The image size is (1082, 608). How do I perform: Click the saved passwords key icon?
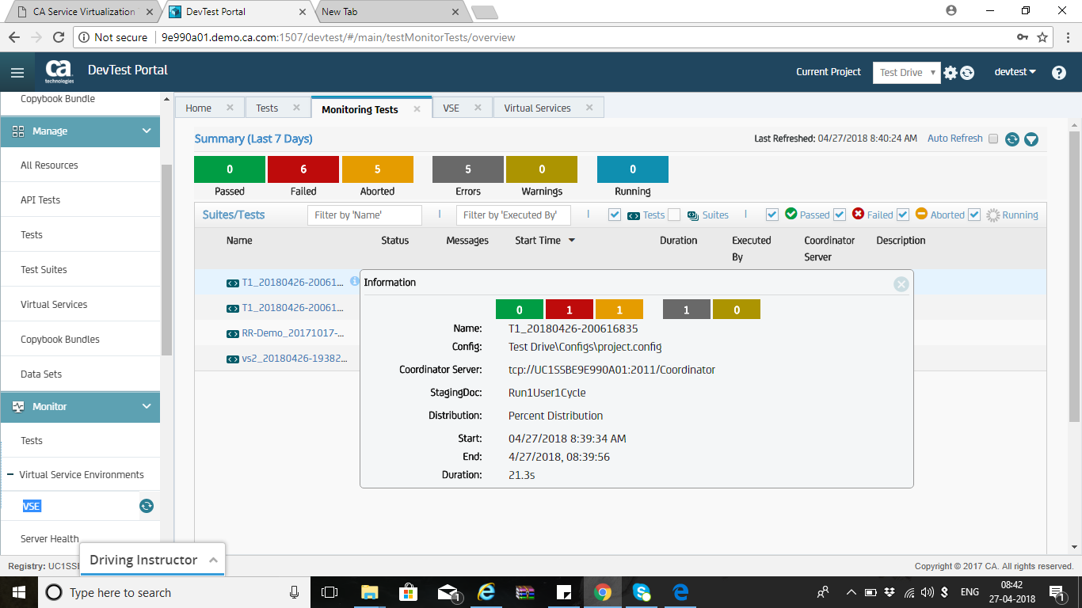tap(1023, 37)
